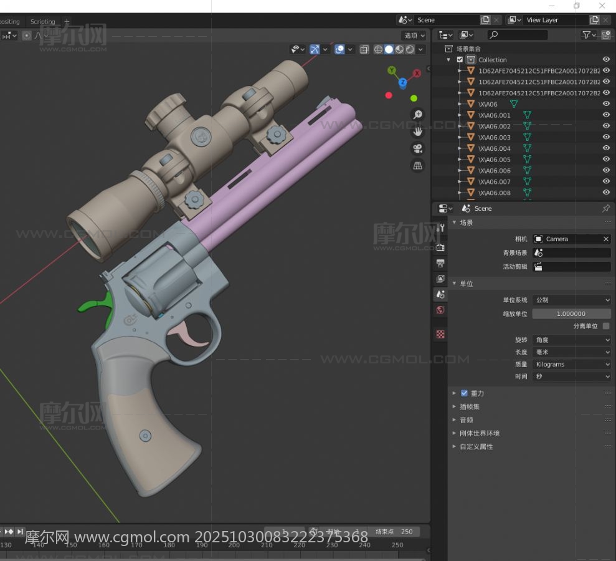Clear the Camera field with X button

coord(605,239)
